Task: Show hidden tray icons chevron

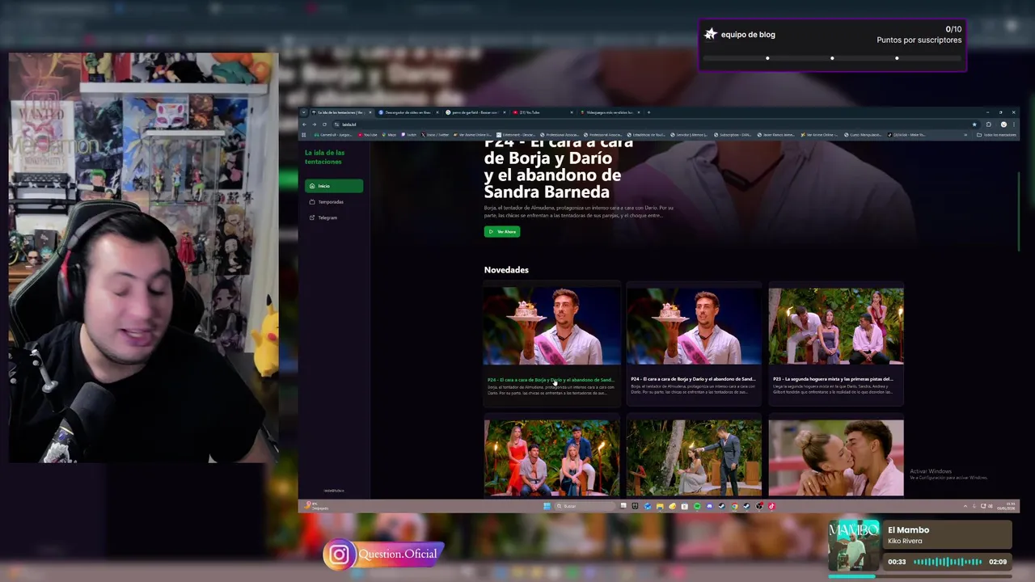Action: [965, 506]
